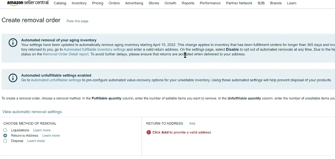This screenshot has width=335, height=159.
Task: Open the Partner Network menu
Action: coord(239,3)
